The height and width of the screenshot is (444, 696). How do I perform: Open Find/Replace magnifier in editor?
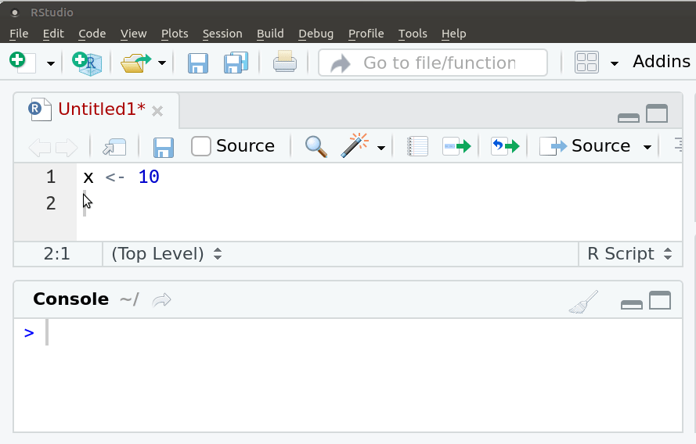pos(316,146)
